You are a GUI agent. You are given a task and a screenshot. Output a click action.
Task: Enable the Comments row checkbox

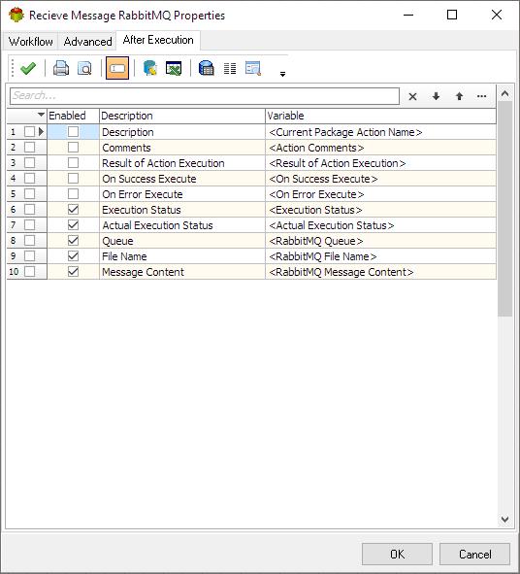coord(73,148)
